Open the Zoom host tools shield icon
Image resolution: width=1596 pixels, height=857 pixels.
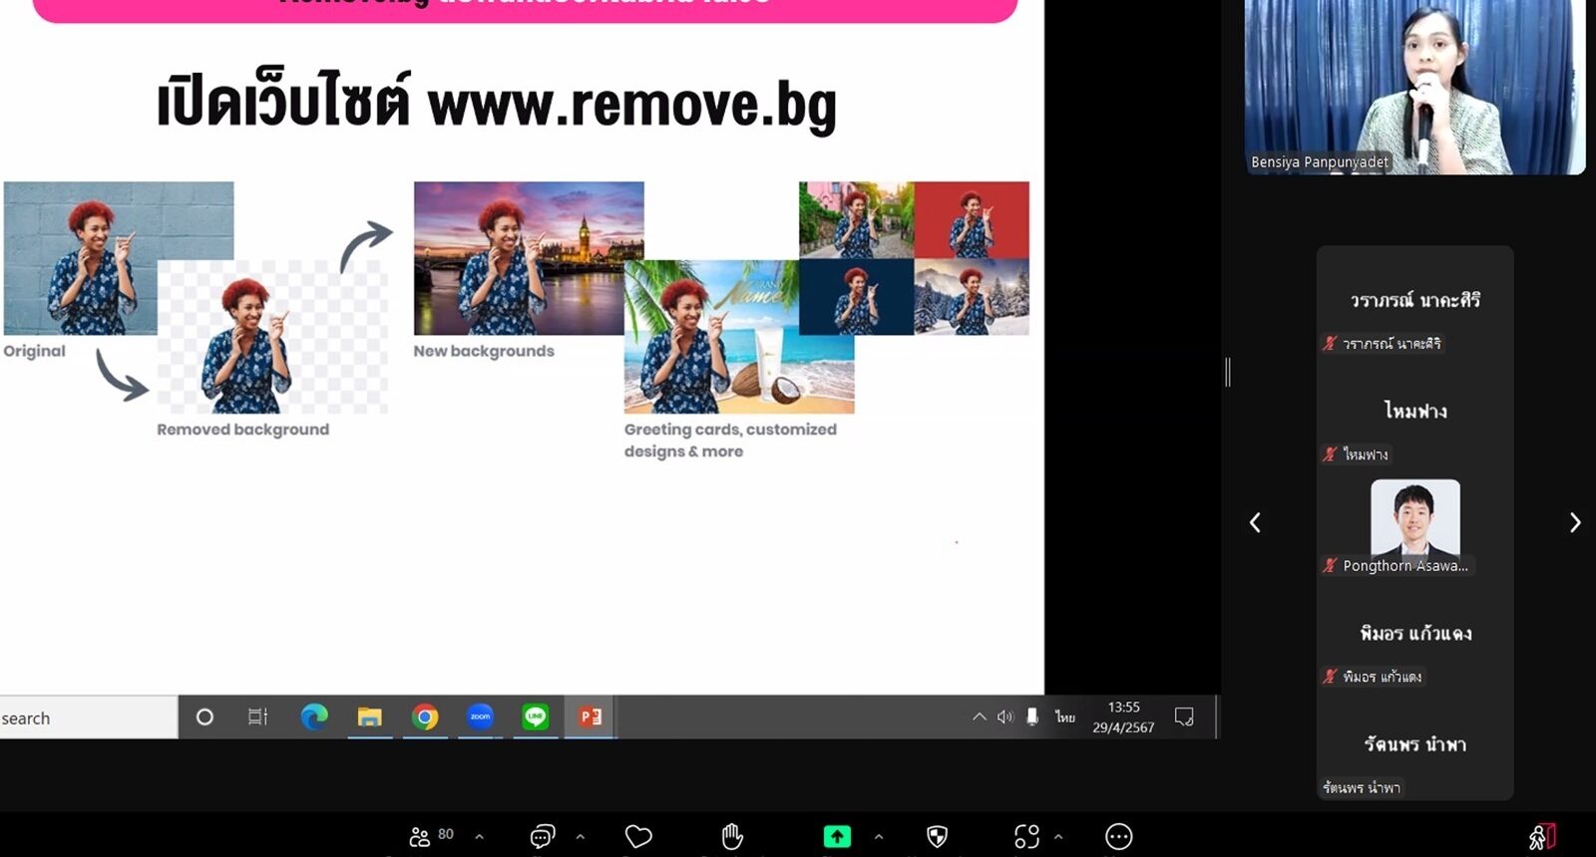937,836
